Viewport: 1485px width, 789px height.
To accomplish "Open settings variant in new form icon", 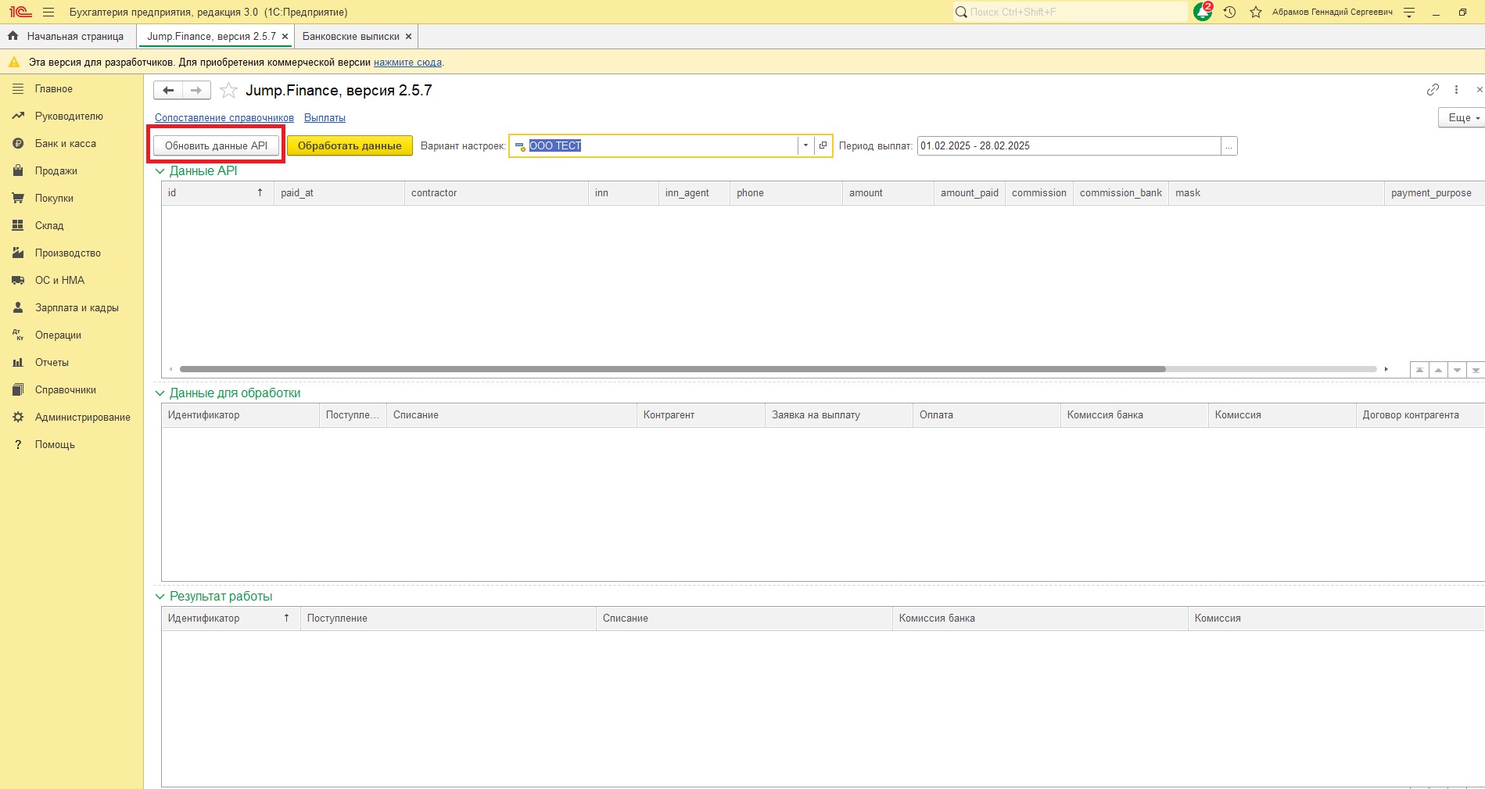I will (x=823, y=145).
